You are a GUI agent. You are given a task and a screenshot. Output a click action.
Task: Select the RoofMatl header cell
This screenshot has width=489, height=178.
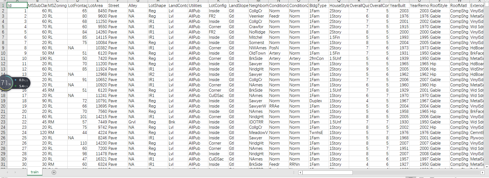pyautogui.click(x=459, y=5)
